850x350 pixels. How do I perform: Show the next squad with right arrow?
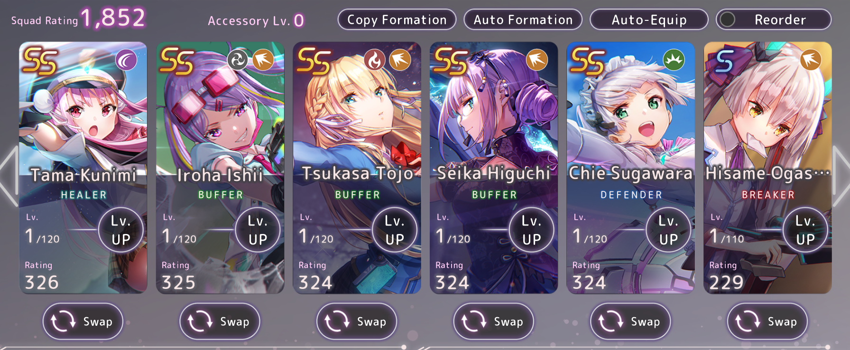841,176
